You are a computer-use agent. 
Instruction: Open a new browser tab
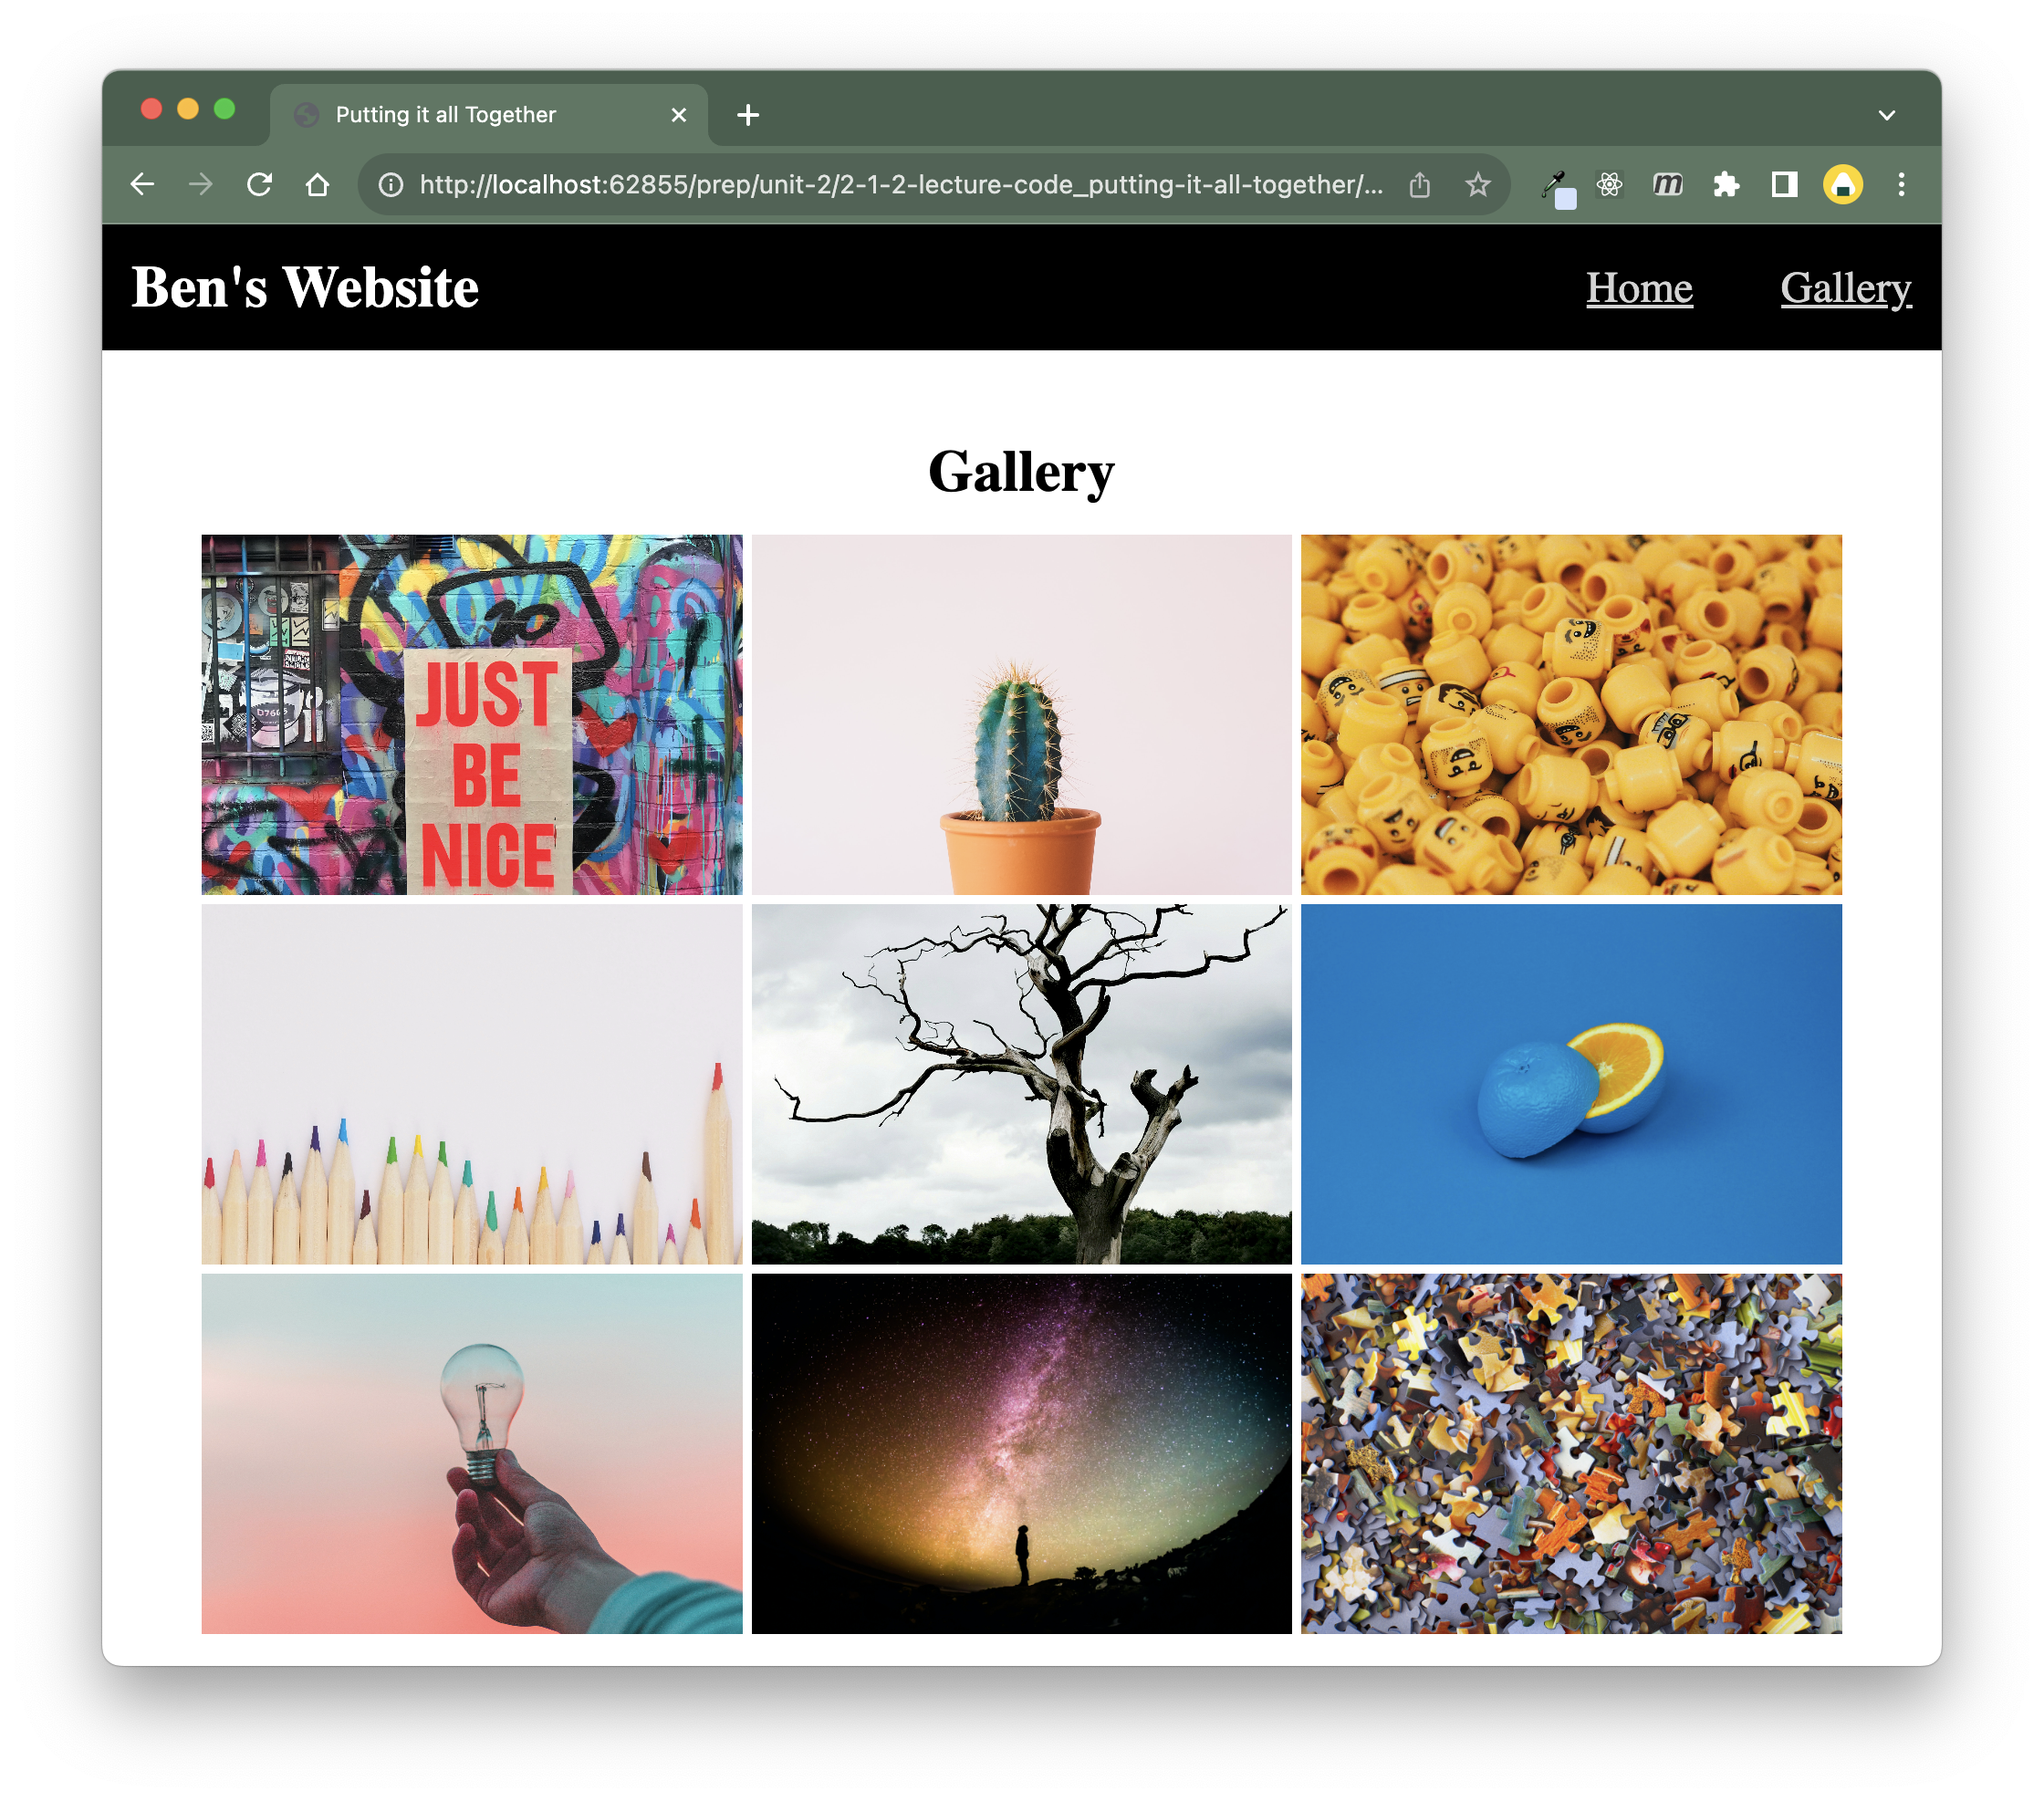tap(748, 115)
